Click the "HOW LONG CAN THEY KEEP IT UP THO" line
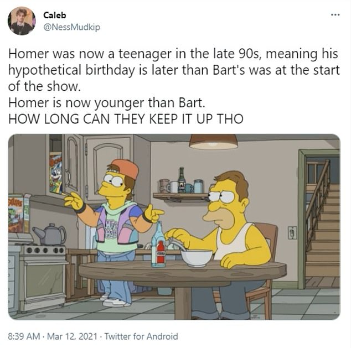 pos(126,119)
